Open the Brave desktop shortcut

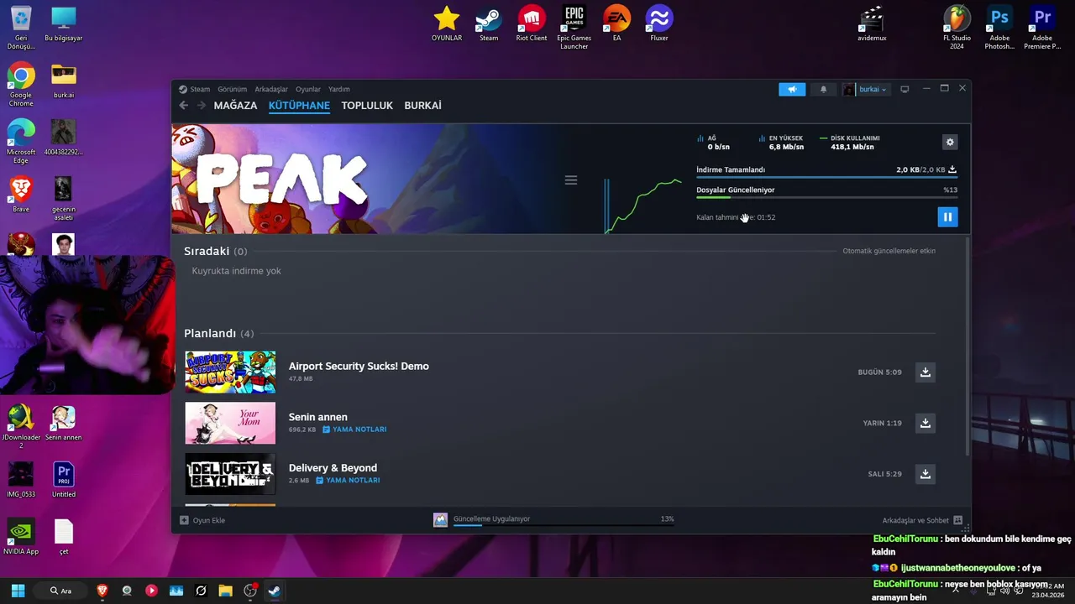click(x=21, y=195)
